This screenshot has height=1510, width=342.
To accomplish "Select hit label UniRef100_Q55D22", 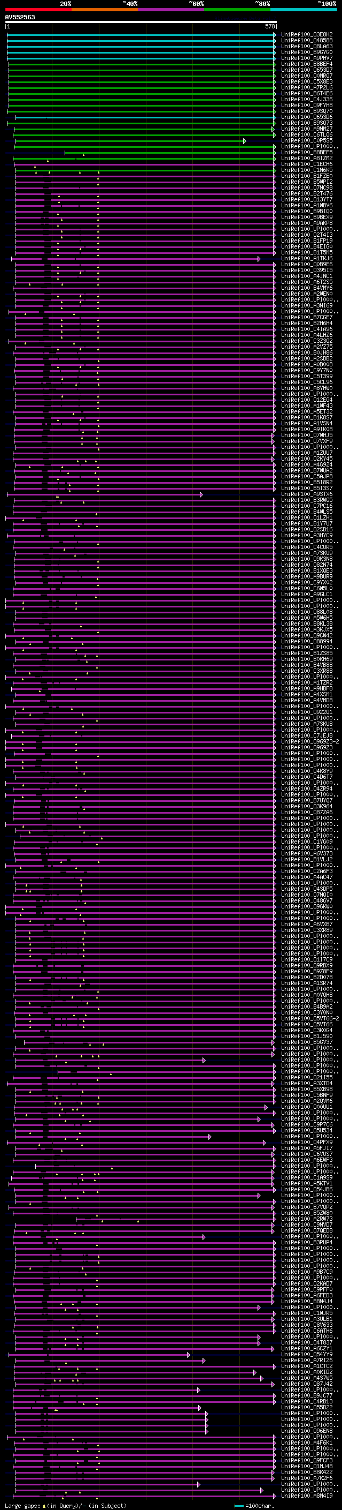I will point(307,1407).
